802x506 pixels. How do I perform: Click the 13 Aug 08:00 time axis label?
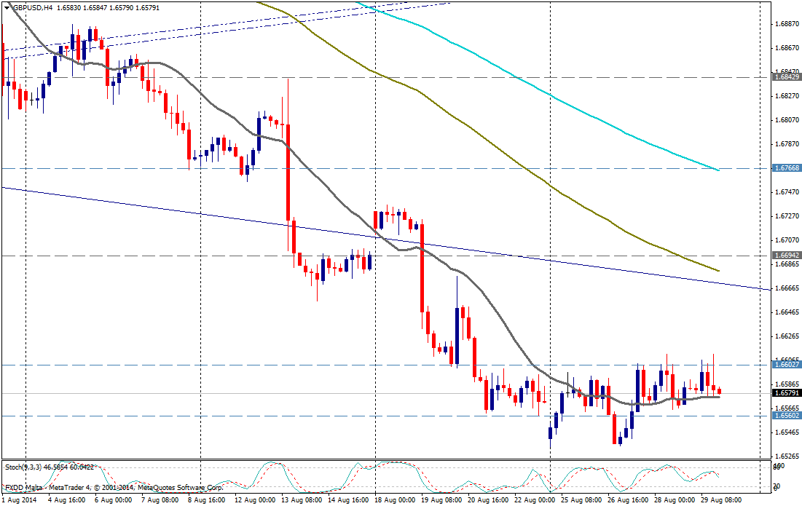(x=300, y=500)
